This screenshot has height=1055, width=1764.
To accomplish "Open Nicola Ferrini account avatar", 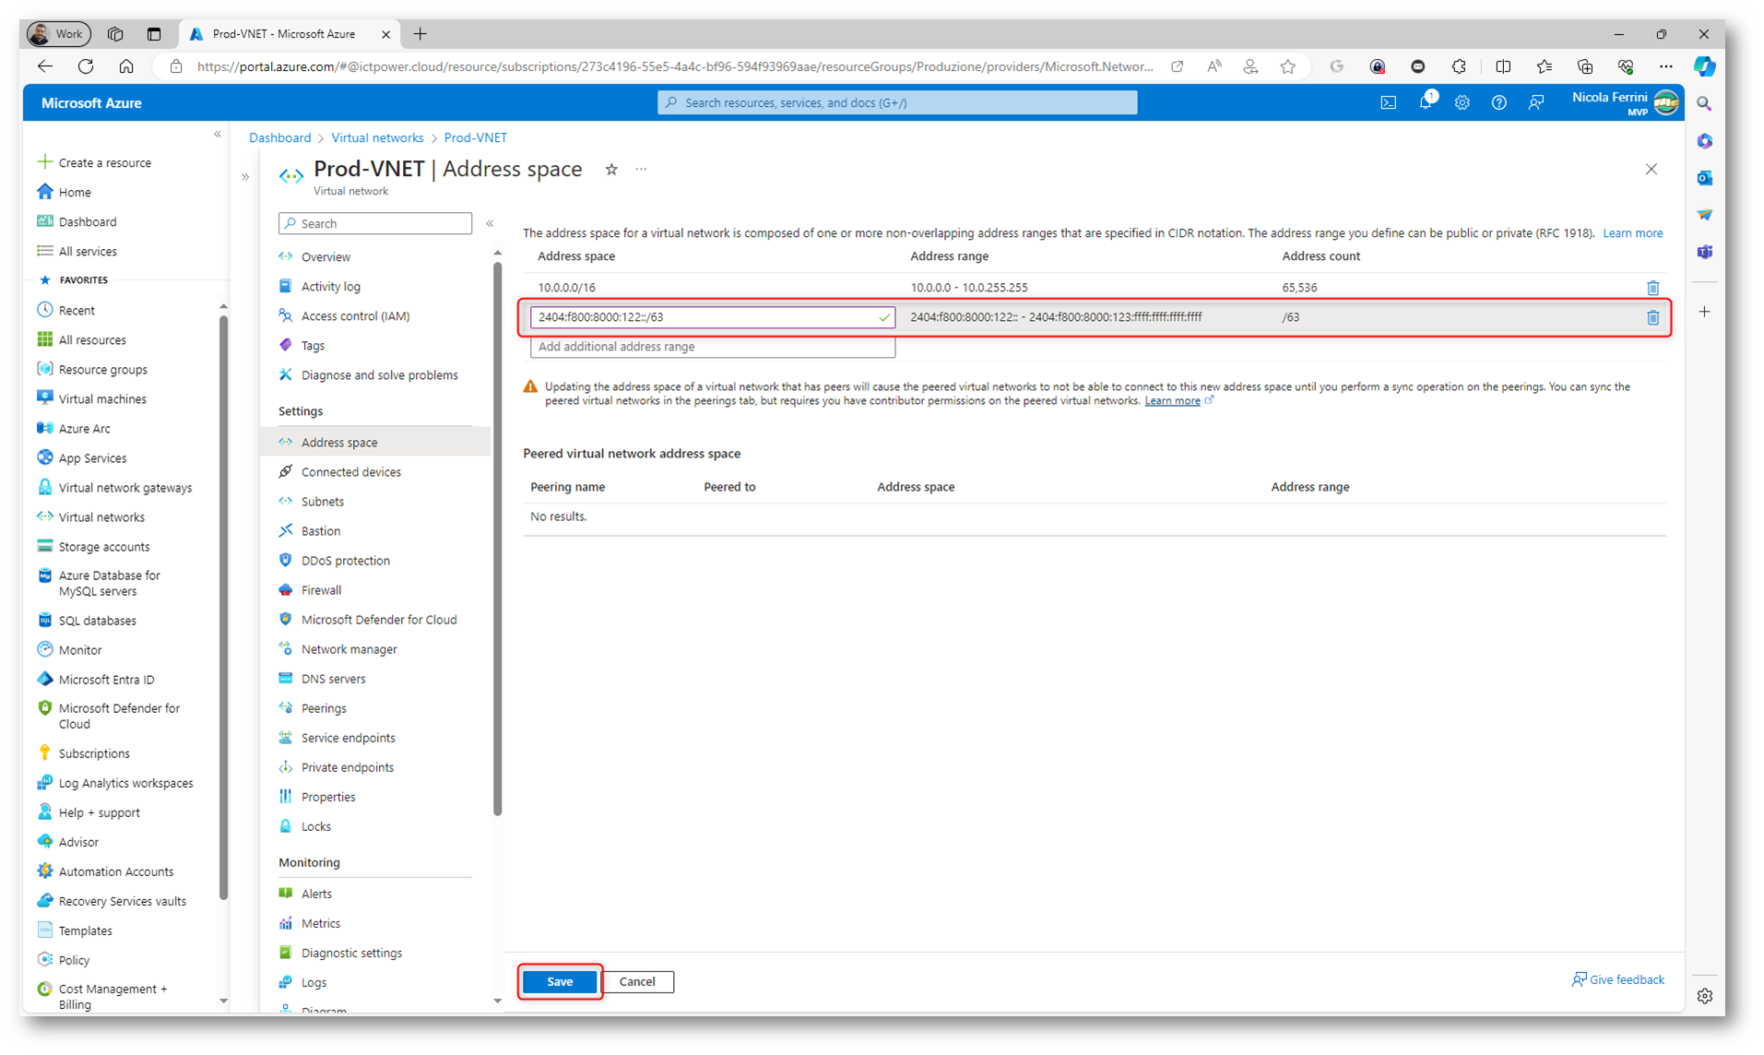I will pyautogui.click(x=1665, y=102).
